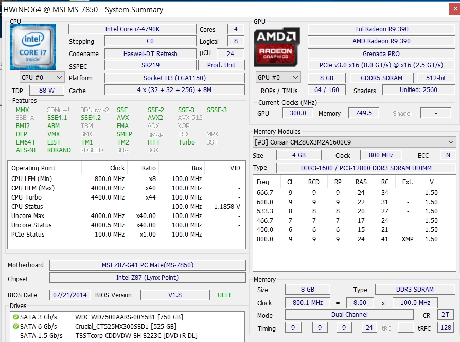The width and height of the screenshot is (460, 342).
Task: Click the Unified: 2560 shaders field
Action: [x=419, y=90]
